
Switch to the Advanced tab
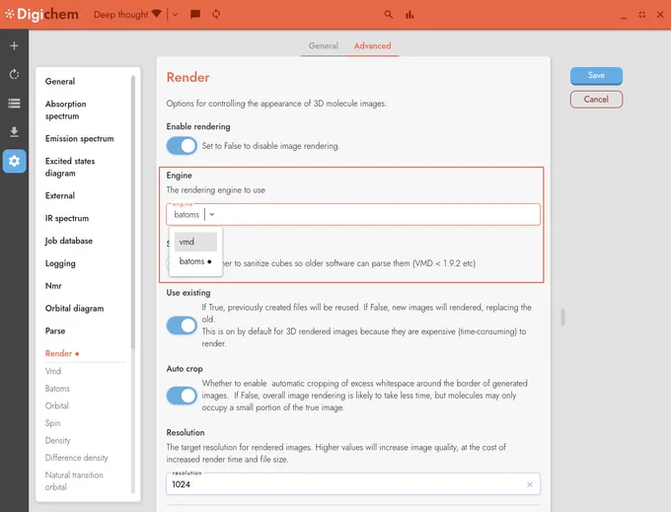pos(372,45)
